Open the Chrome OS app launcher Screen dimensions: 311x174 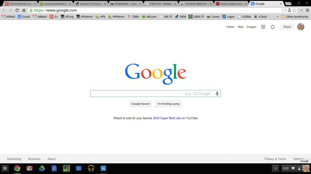click(5, 168)
